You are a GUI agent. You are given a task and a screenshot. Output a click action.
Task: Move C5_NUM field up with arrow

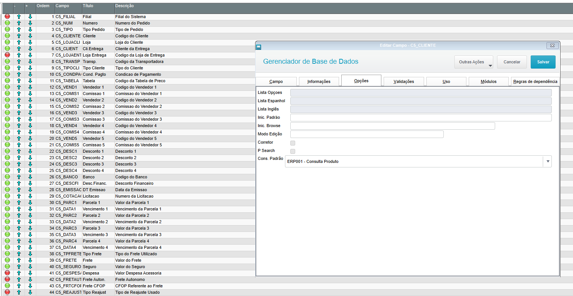click(19, 23)
